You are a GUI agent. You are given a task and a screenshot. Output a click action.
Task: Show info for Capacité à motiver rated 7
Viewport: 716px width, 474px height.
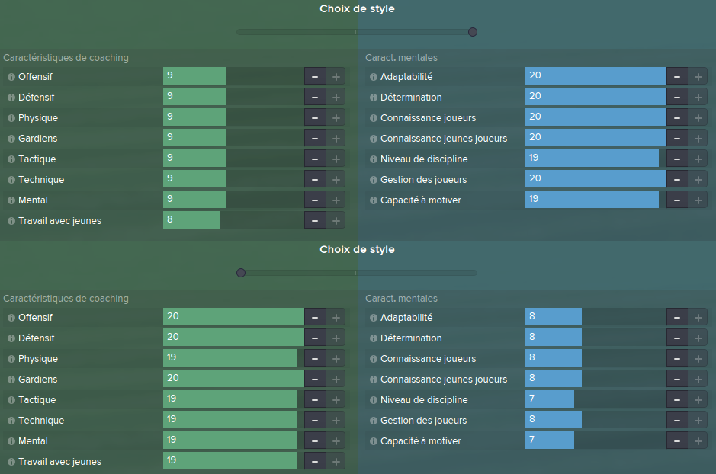[x=374, y=441]
